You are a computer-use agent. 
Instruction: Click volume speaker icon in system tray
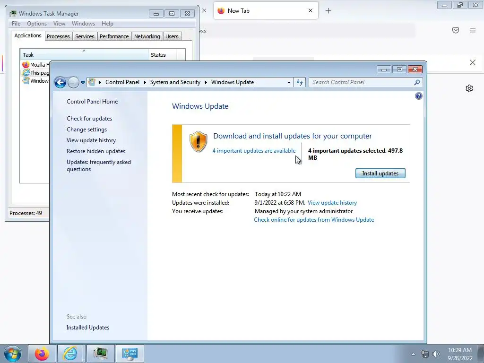tap(436, 354)
